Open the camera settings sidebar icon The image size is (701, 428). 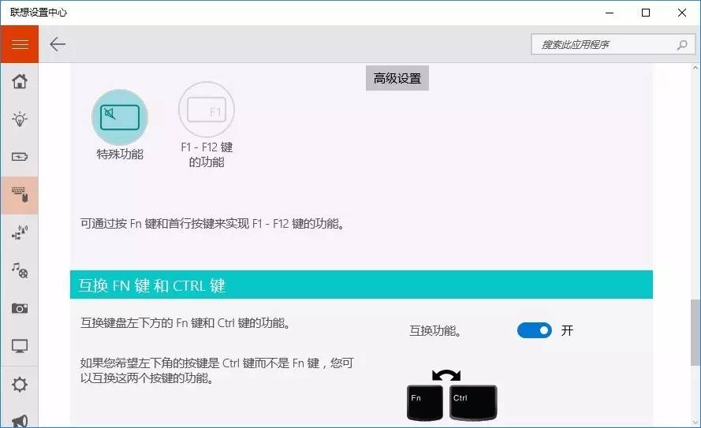[19, 308]
